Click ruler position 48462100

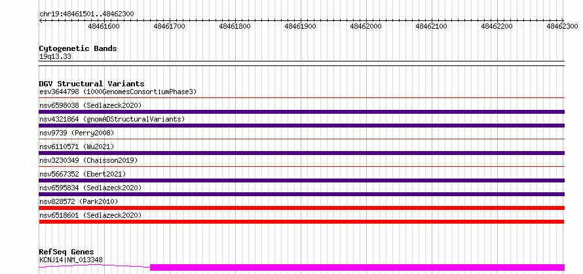point(432,26)
